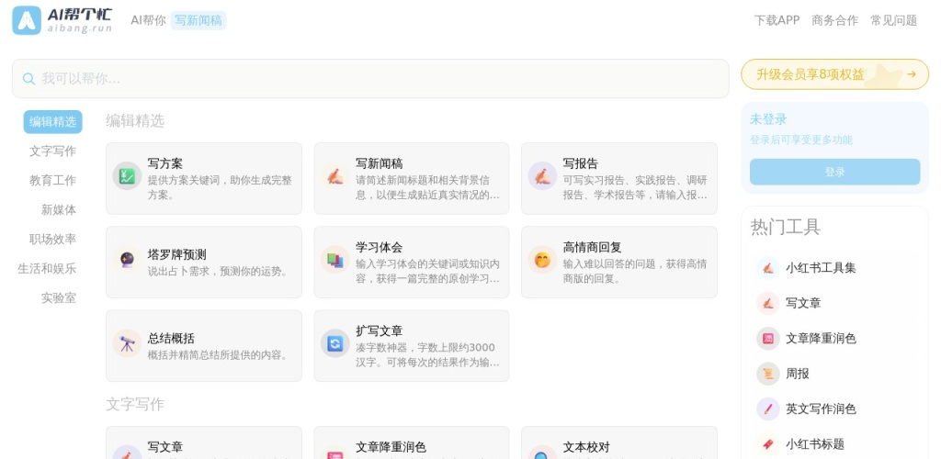Click the 周报 scroll icon
The height and width of the screenshot is (459, 941).
pos(768,374)
